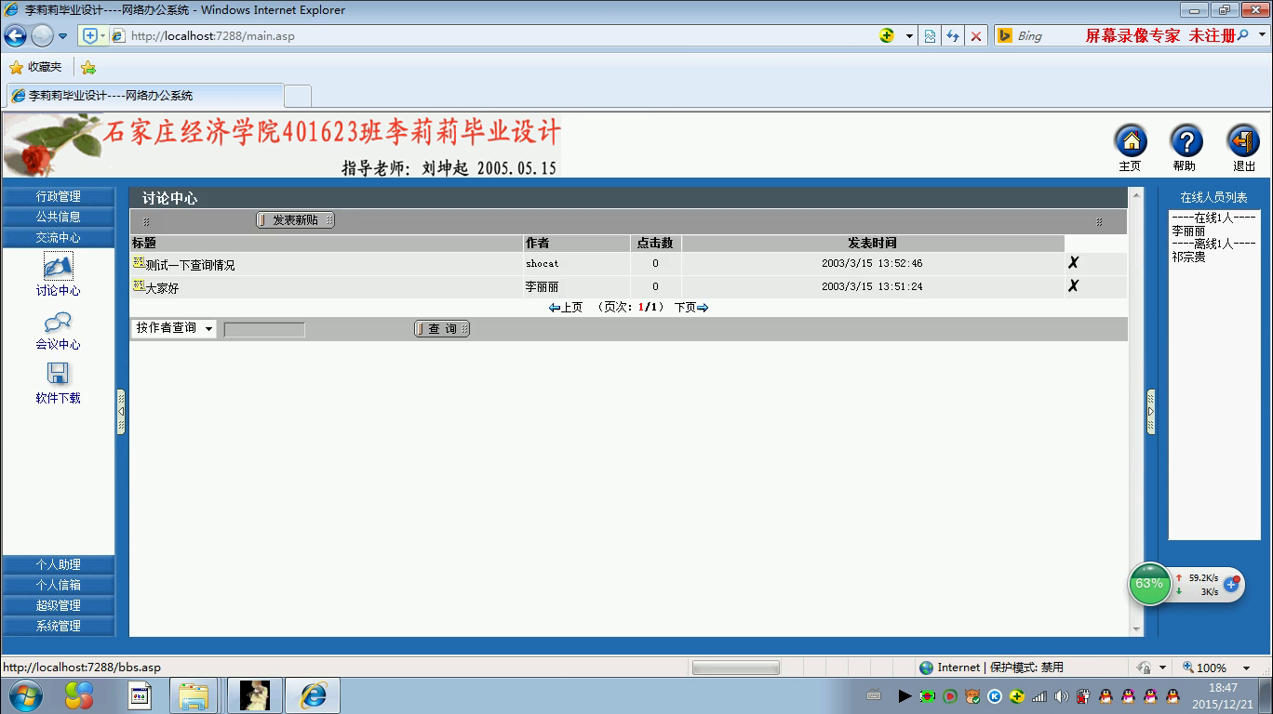Open the zoom level 100% dropdown arrow

(x=1247, y=668)
